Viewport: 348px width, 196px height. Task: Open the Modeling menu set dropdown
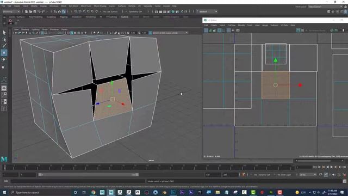pyautogui.click(x=11, y=11)
